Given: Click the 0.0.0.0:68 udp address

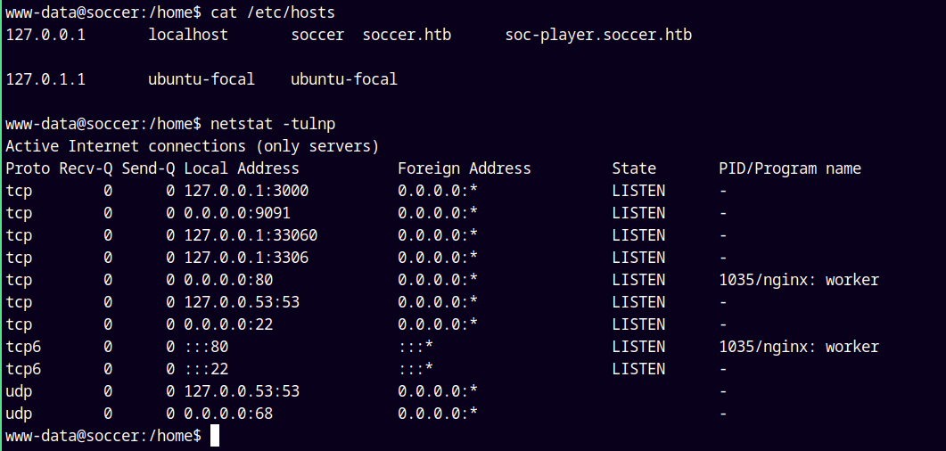Looking at the screenshot, I should (228, 414).
